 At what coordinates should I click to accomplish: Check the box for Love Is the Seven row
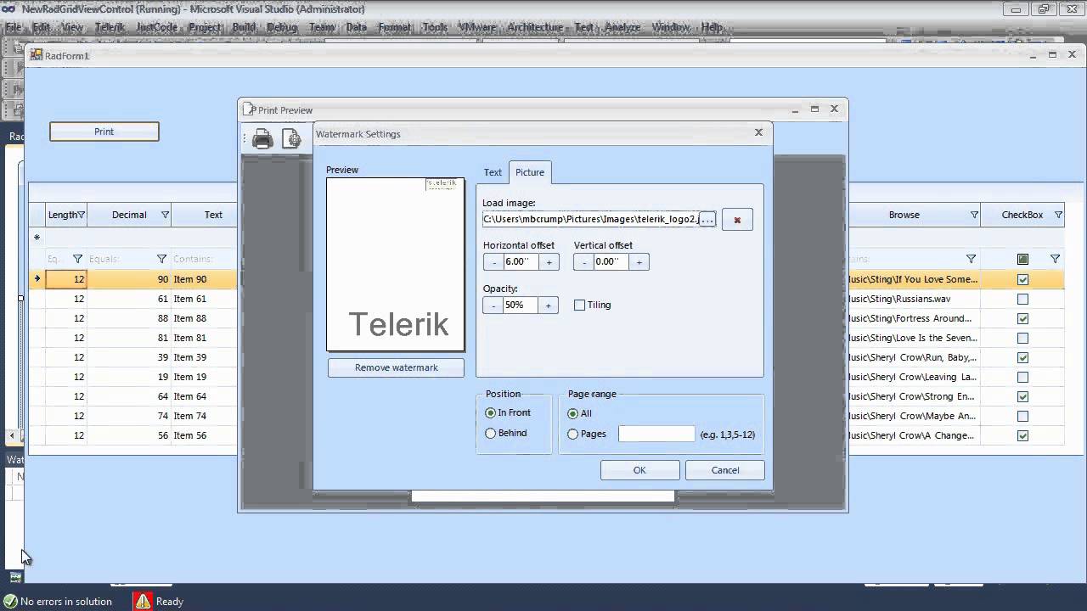tap(1022, 338)
